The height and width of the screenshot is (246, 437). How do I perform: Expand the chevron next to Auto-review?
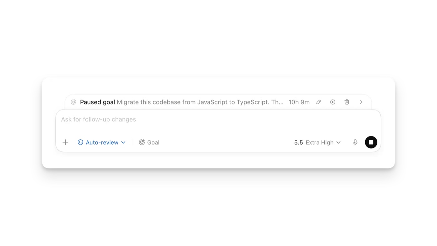(x=123, y=142)
